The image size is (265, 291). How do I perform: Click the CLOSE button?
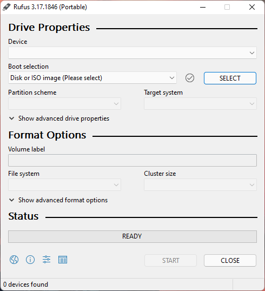230,260
